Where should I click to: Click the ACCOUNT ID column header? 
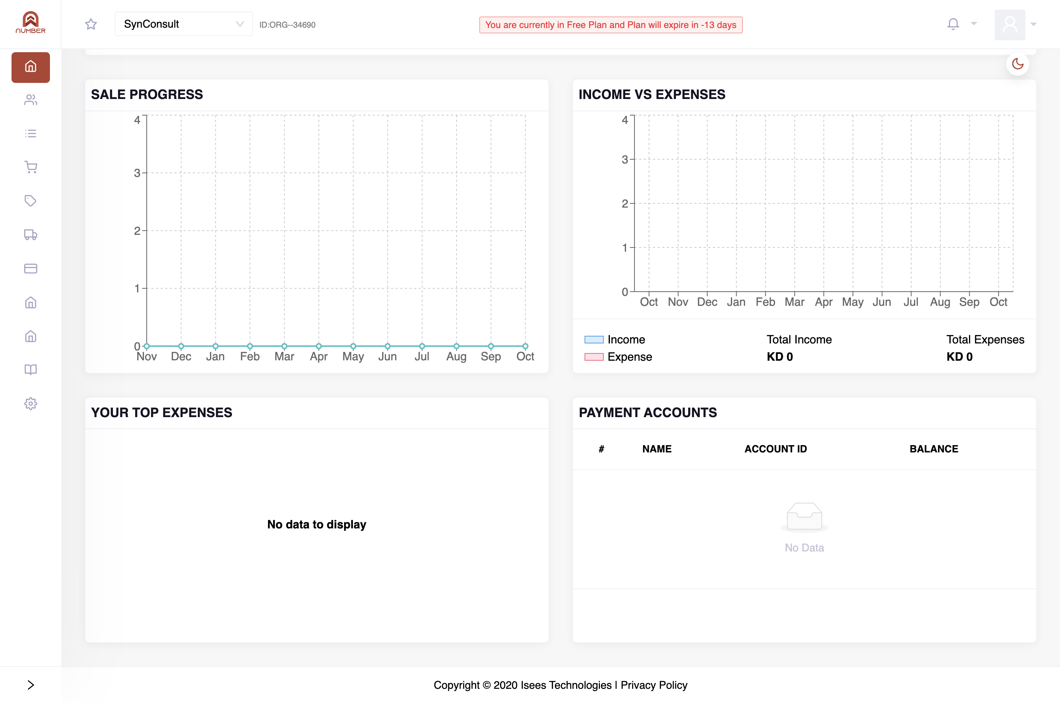(x=775, y=449)
